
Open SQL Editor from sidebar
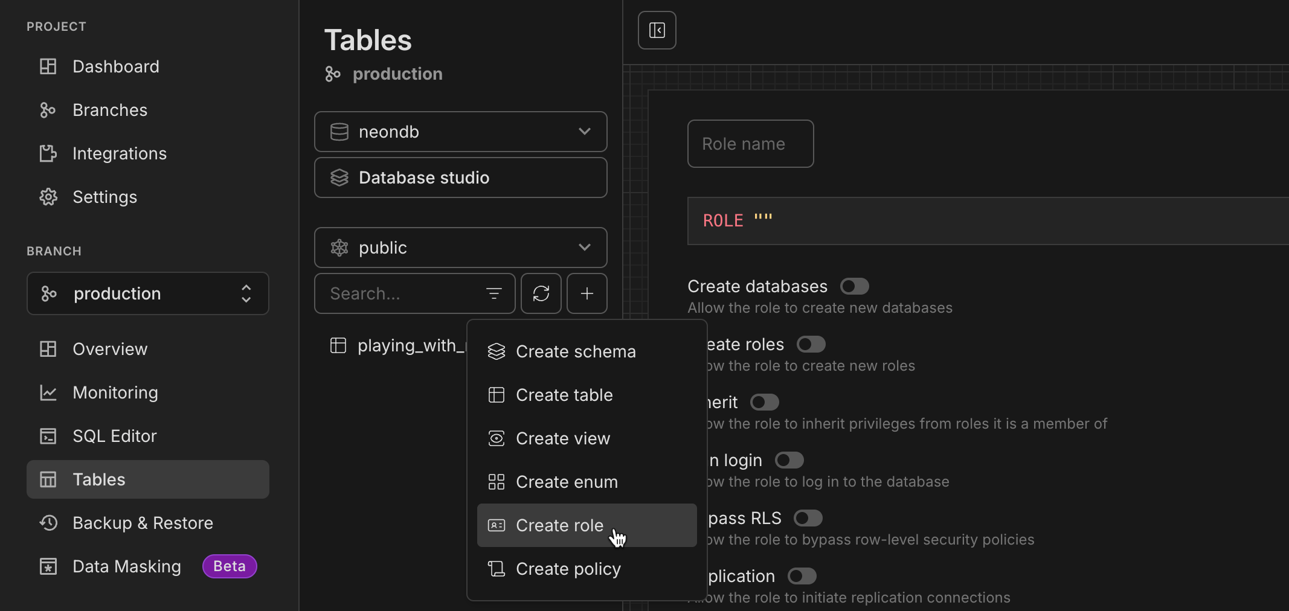114,436
